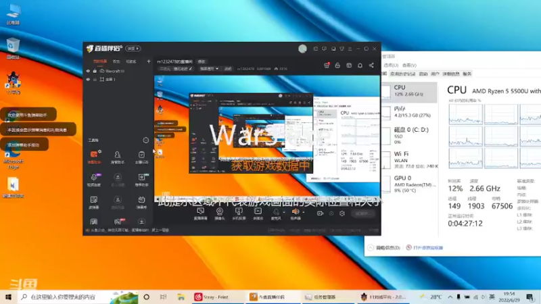Open the settings gear in streaming bottom bar
This screenshot has width=541, height=304.
point(342,213)
